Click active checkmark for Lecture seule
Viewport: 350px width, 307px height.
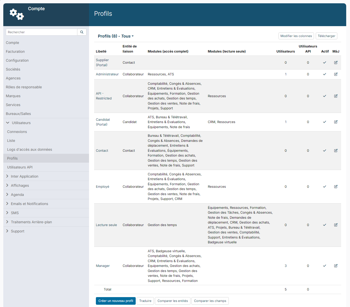pyautogui.click(x=324, y=225)
